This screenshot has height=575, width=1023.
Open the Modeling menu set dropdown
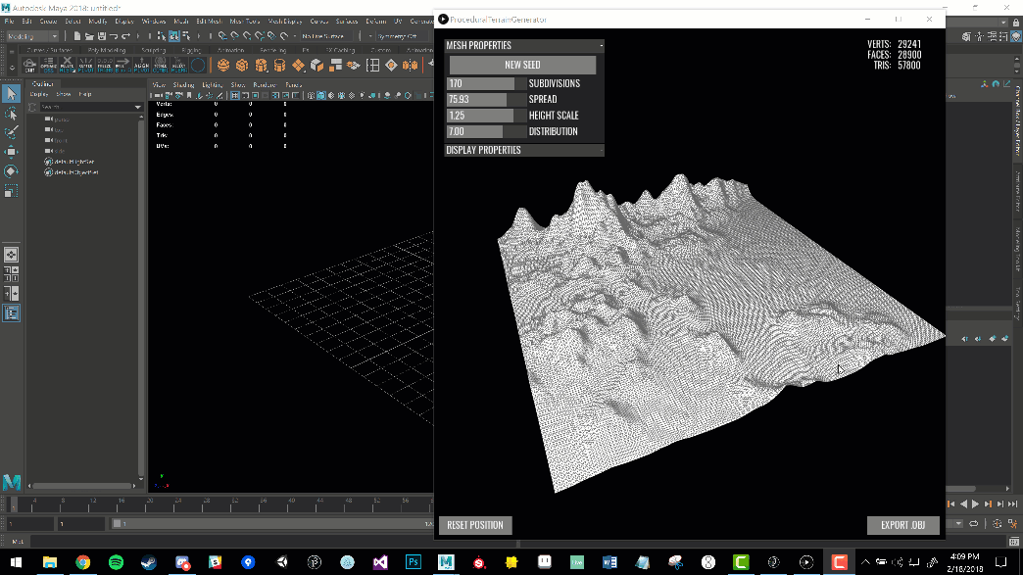pyautogui.click(x=32, y=36)
